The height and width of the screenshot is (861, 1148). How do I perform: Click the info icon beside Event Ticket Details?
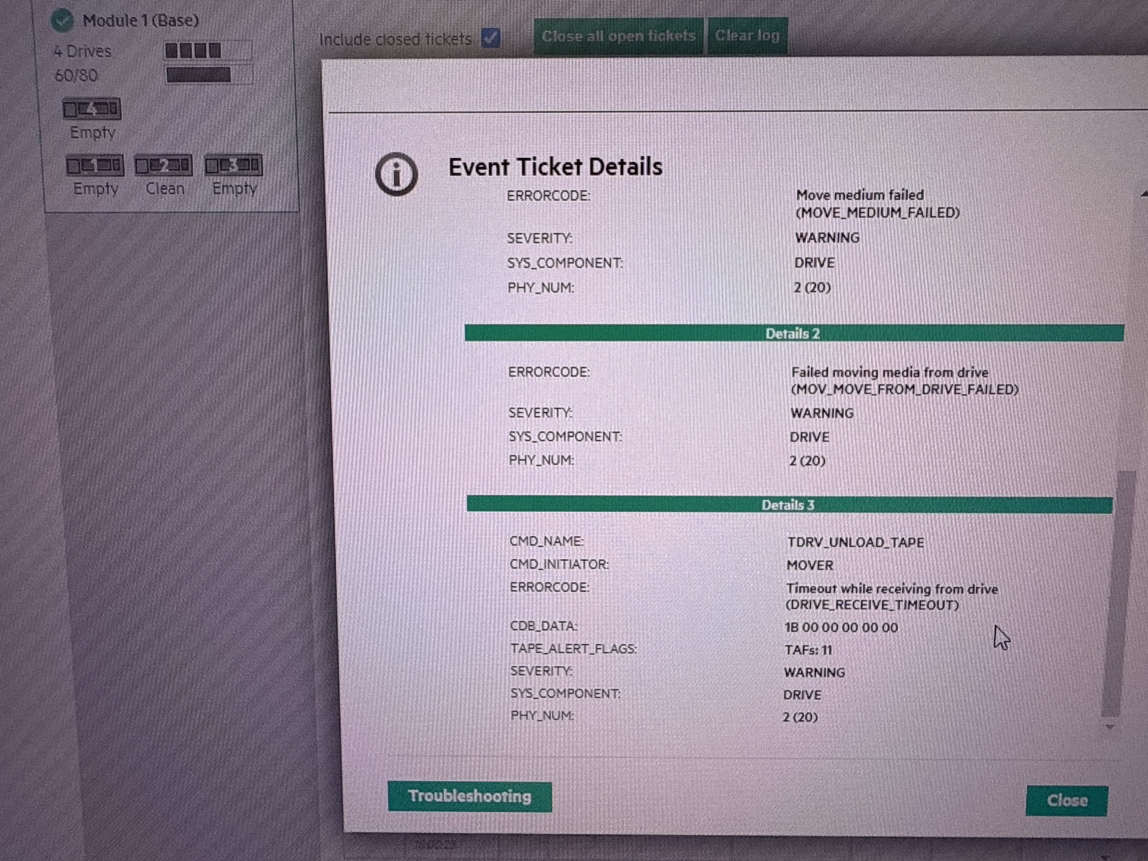pos(396,175)
